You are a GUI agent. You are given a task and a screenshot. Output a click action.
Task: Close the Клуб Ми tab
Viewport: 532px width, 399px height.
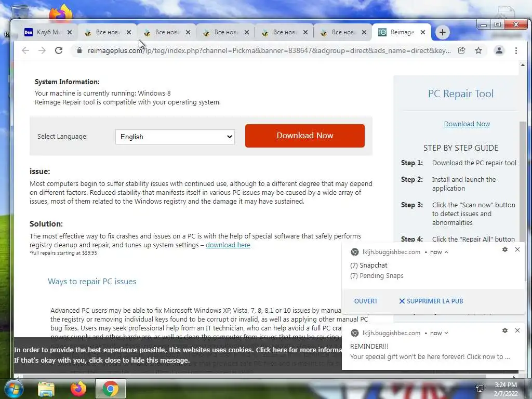(70, 32)
